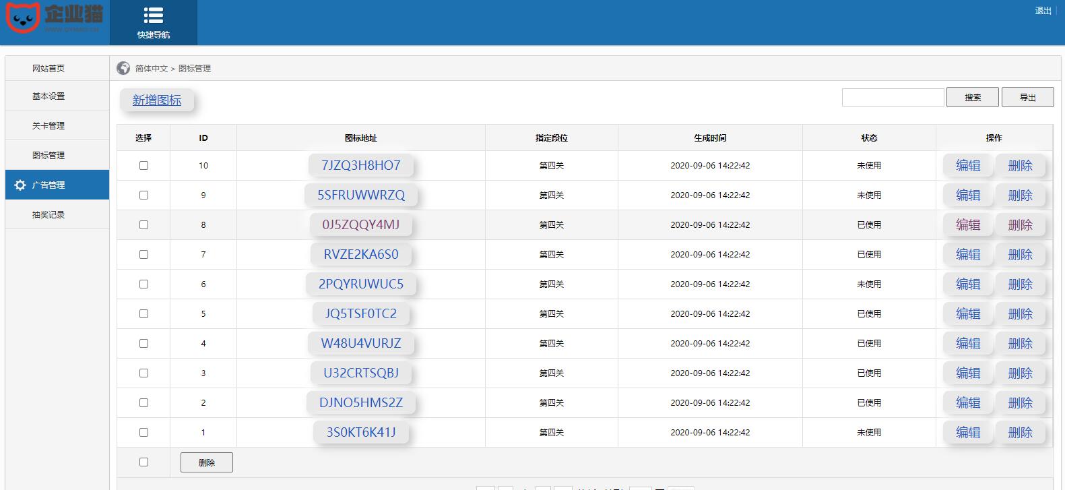Open 抽奖记录 in the sidebar
Image resolution: width=1065 pixels, height=490 pixels.
click(49, 214)
